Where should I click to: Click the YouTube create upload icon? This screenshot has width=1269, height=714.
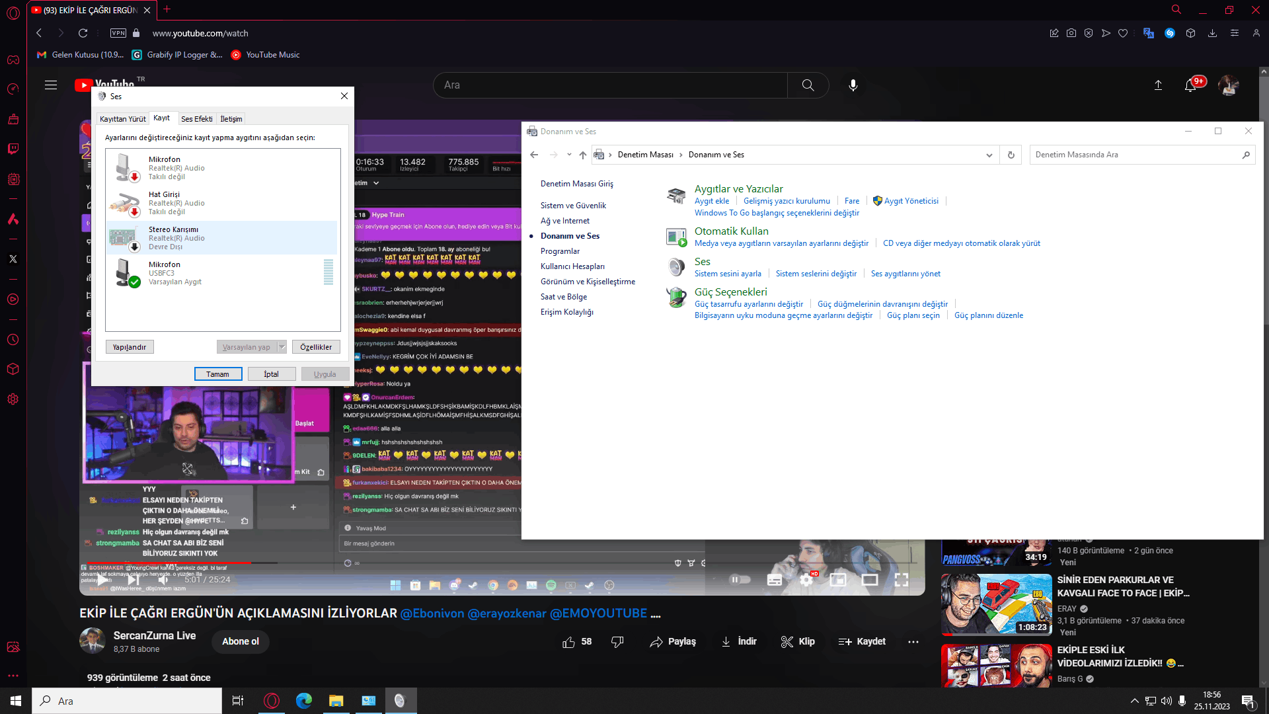point(1158,85)
